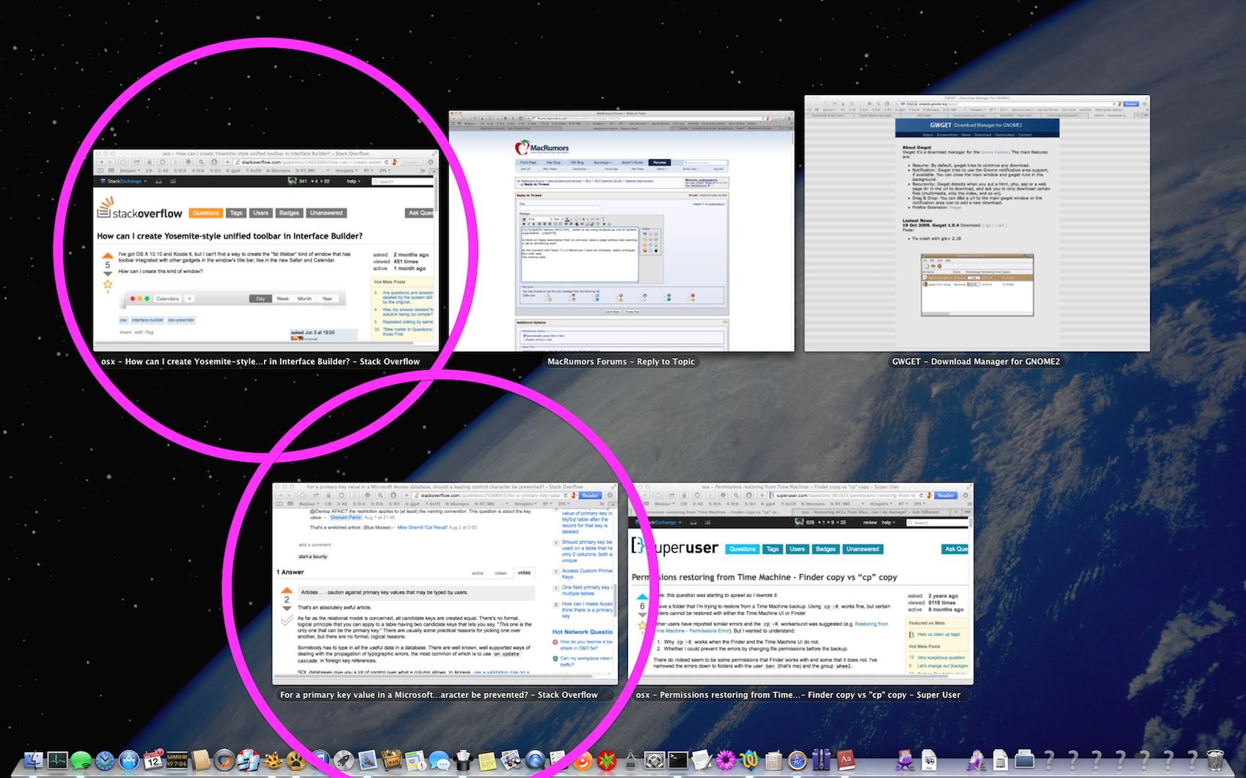Image resolution: width=1246 pixels, height=778 pixels.
Task: Click 'start a bounty' in primary key window
Action: [313, 557]
